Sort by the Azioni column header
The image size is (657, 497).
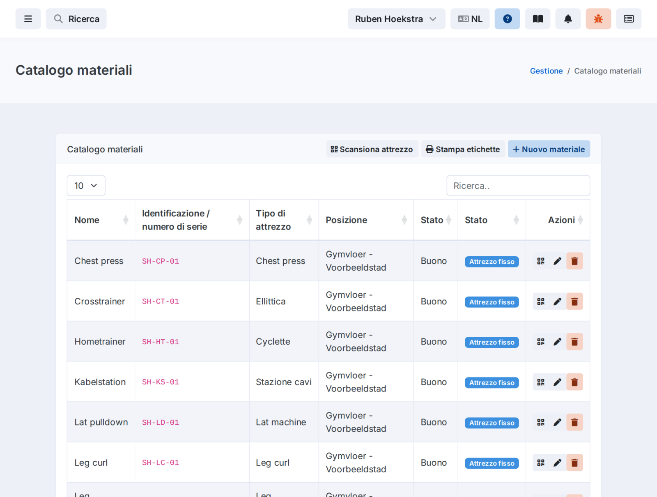[558, 220]
